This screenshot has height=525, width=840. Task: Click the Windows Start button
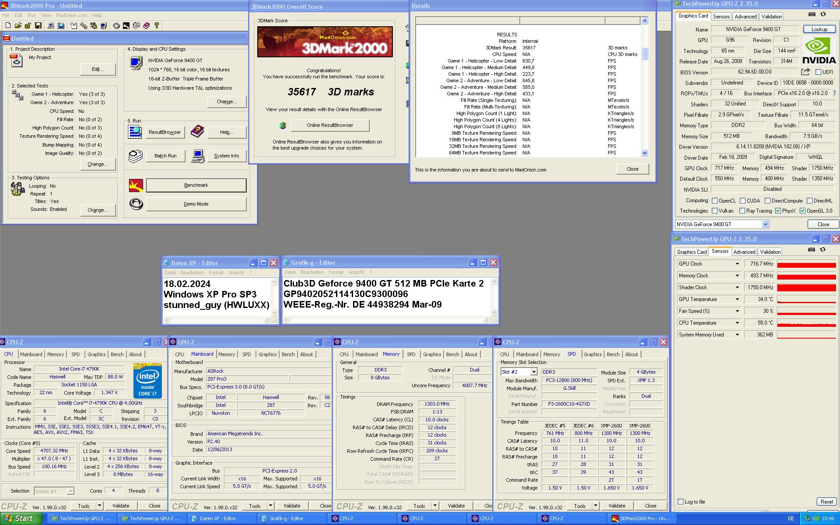pos(21,518)
